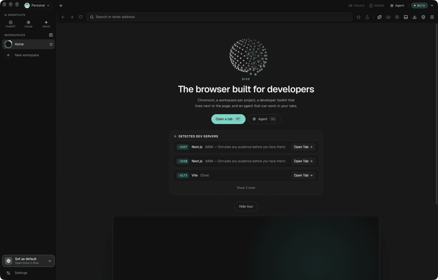Image resolution: width=438 pixels, height=280 pixels.
Task: Start Record in the title bar
Action: point(356,5)
